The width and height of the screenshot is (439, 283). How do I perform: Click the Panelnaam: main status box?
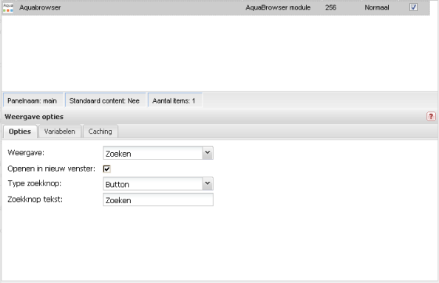coord(33,100)
